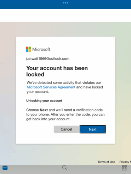Click the "Your account has been locked" heading
131x174 pixels.
pyautogui.click(x=57, y=71)
